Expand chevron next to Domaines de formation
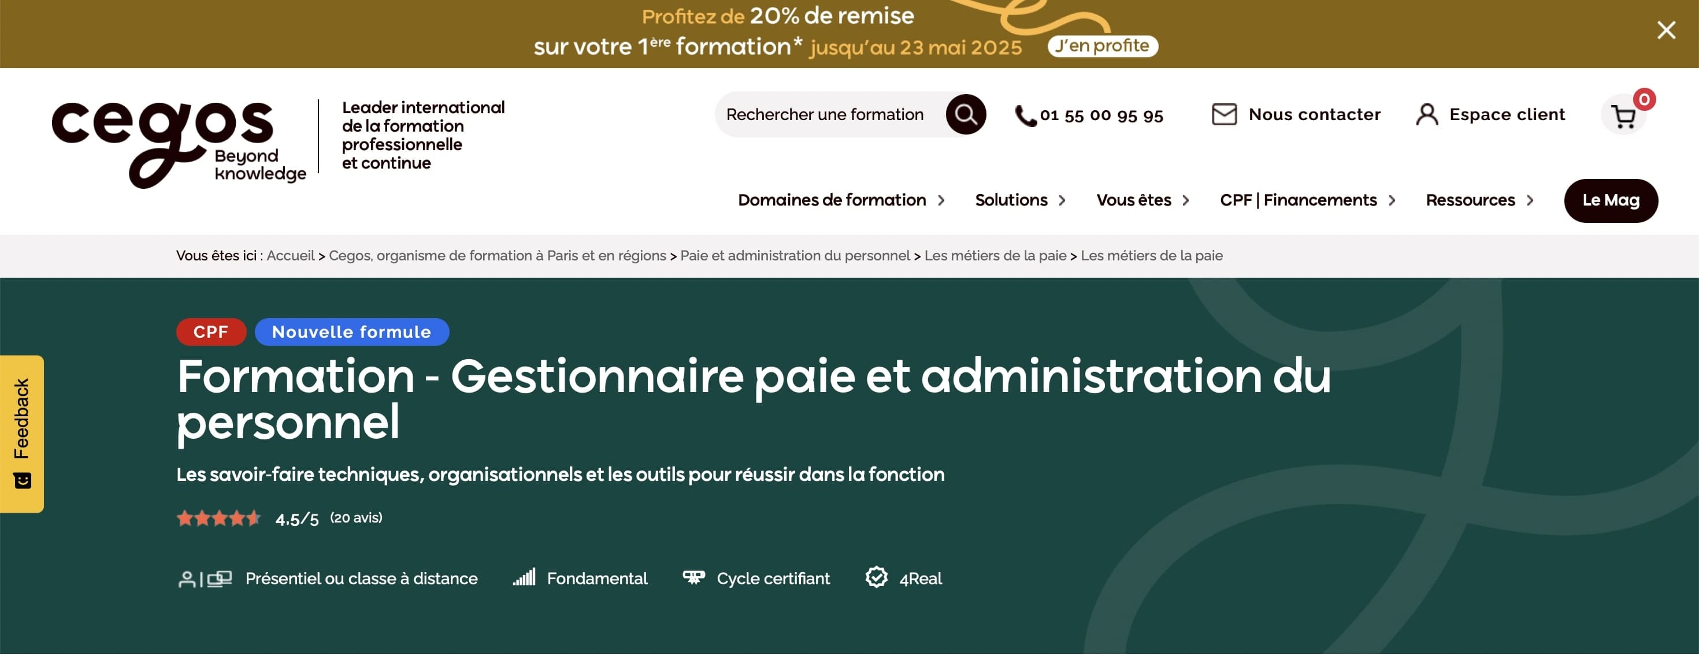The image size is (1699, 657). pos(941,201)
